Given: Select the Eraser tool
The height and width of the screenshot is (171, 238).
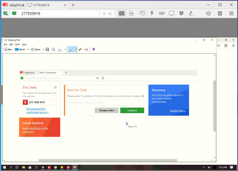Looking at the screenshot, I should pyautogui.click(x=86, y=49).
